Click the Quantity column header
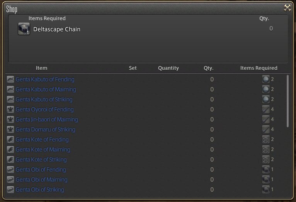Screen dimensions: 296x202 (168, 68)
